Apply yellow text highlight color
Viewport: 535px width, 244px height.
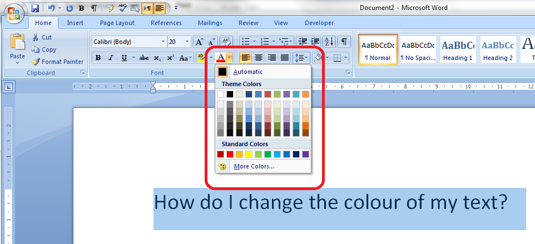pyautogui.click(x=201, y=58)
